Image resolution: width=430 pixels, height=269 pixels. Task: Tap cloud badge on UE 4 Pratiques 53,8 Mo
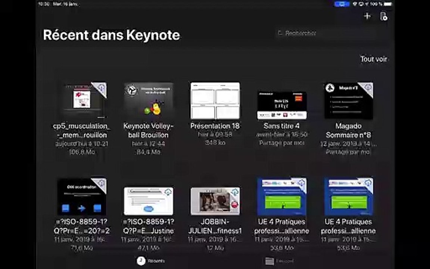click(x=301, y=184)
